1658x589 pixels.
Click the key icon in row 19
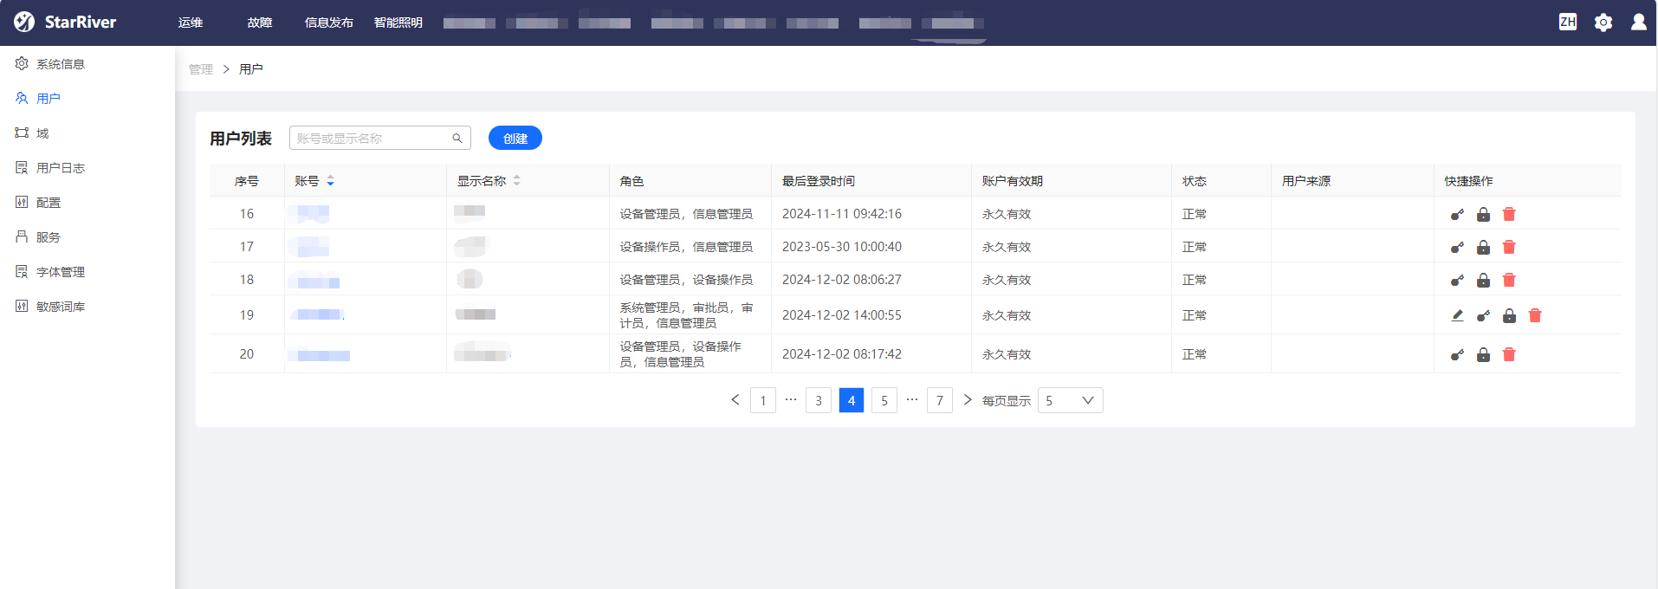tap(1483, 315)
